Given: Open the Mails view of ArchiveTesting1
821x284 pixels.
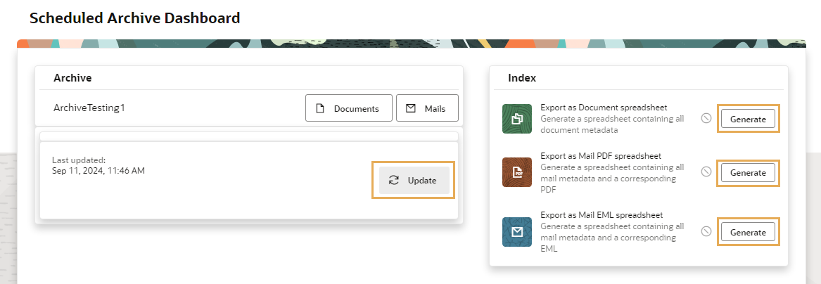Looking at the screenshot, I should click(x=427, y=108).
